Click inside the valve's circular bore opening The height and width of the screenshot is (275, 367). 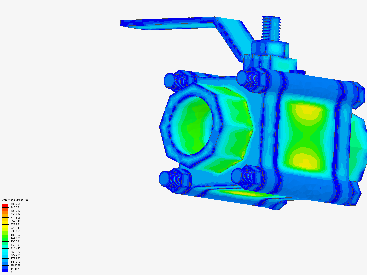(191, 125)
